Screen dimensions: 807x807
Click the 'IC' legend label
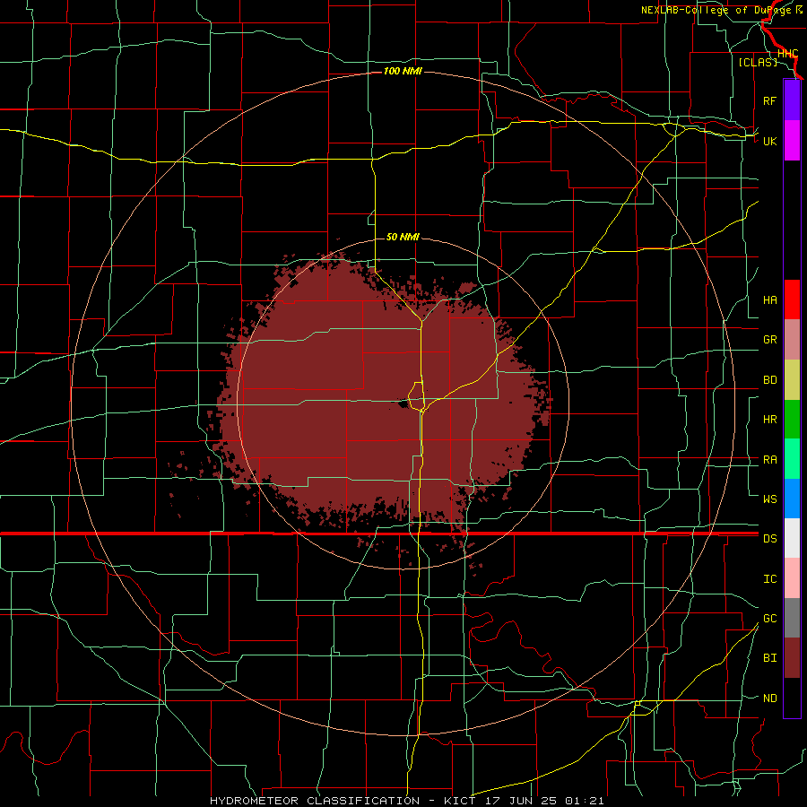769,579
